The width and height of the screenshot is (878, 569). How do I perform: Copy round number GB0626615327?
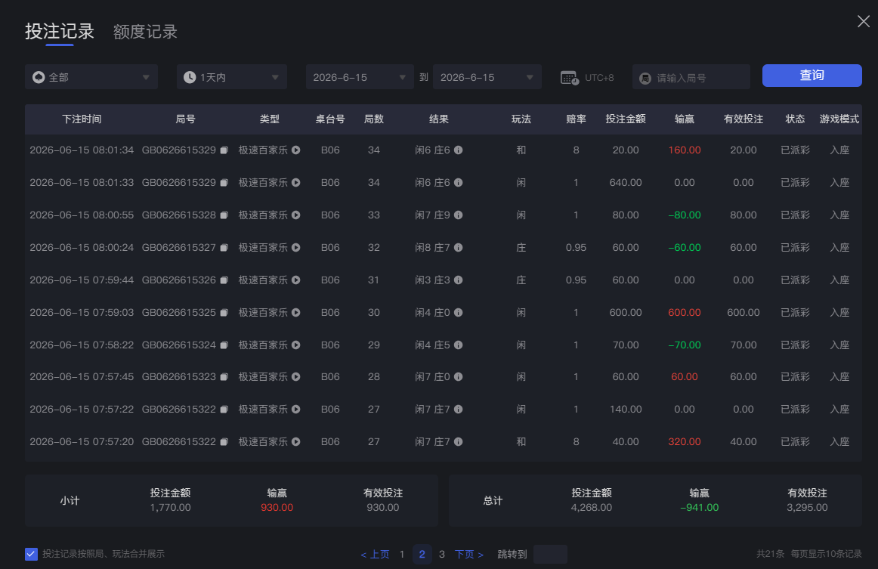click(x=224, y=248)
